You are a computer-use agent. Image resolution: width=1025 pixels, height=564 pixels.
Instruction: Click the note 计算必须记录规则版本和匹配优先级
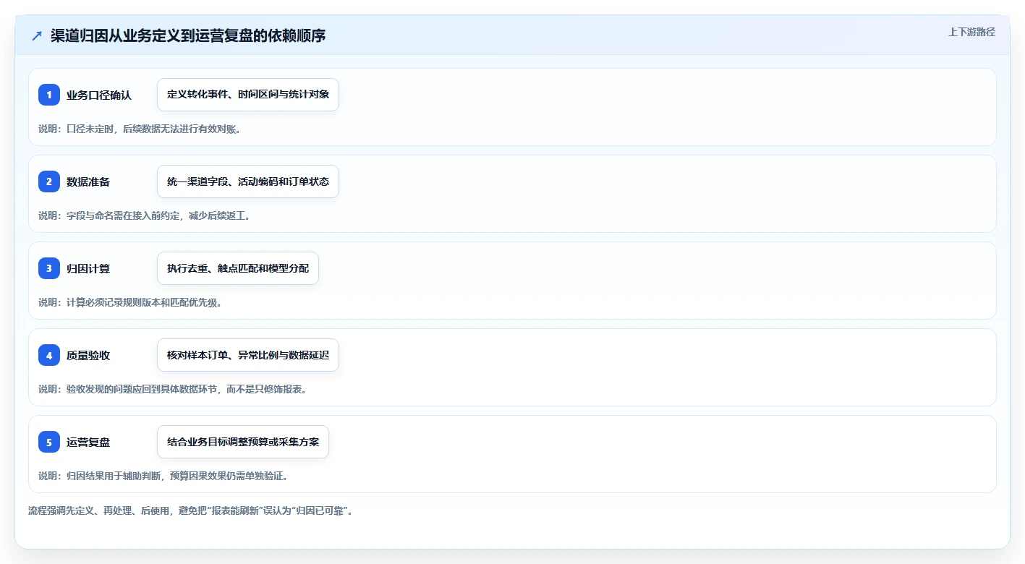point(130,302)
